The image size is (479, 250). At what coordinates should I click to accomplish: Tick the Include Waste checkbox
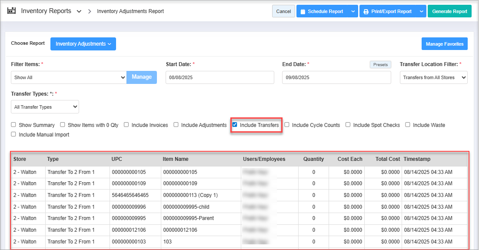(x=408, y=125)
